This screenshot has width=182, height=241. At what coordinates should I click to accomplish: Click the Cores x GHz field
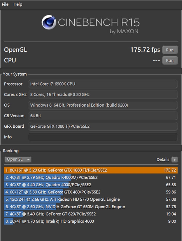pyautogui.click(x=103, y=95)
